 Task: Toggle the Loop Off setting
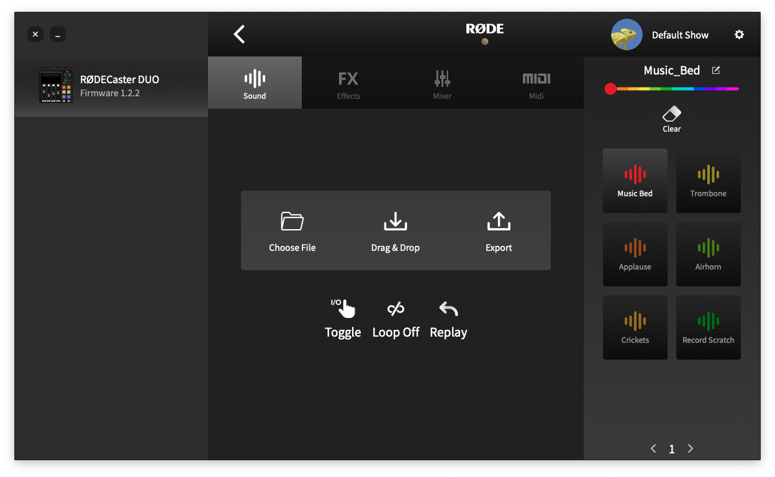[396, 319]
